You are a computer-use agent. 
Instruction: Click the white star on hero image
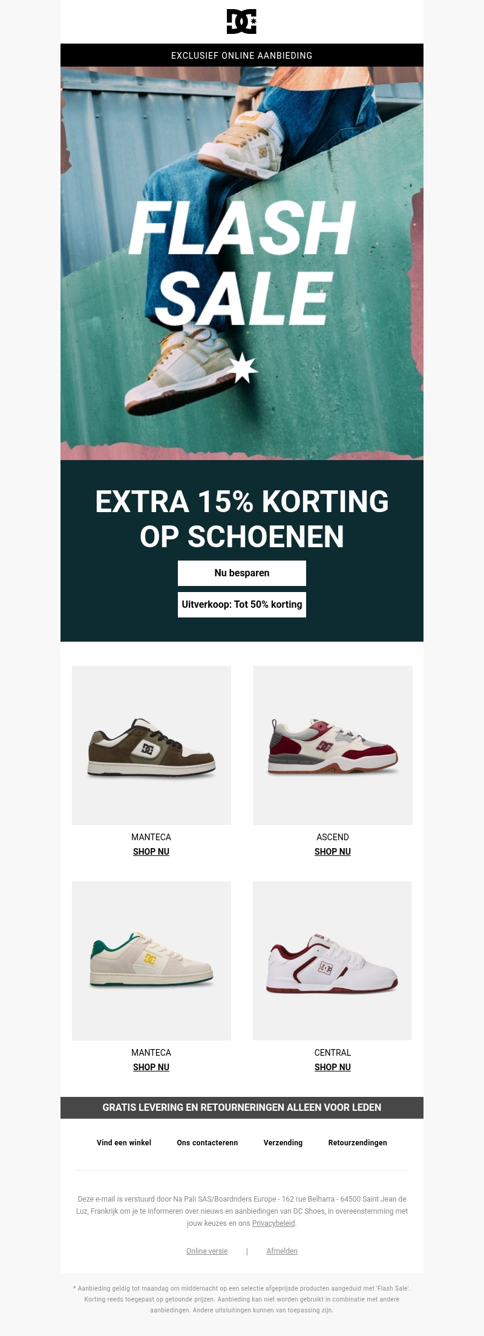tap(243, 367)
